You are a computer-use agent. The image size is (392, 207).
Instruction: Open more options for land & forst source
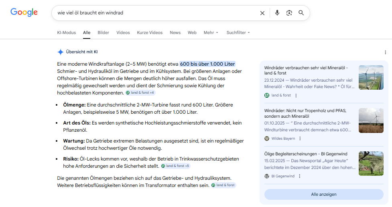tap(296, 95)
